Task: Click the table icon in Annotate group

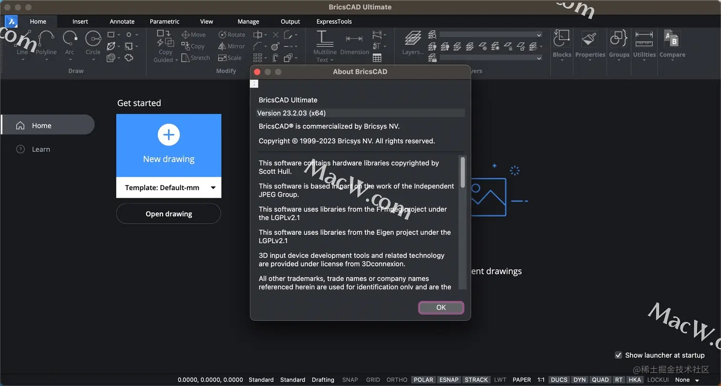Action: point(377,58)
